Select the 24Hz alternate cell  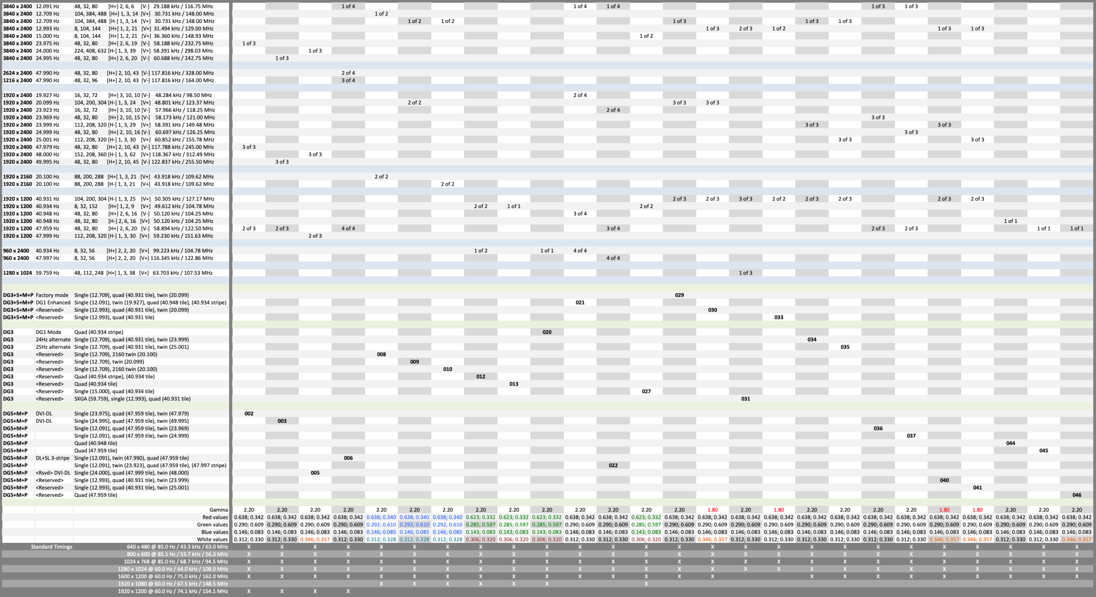pyautogui.click(x=53, y=340)
